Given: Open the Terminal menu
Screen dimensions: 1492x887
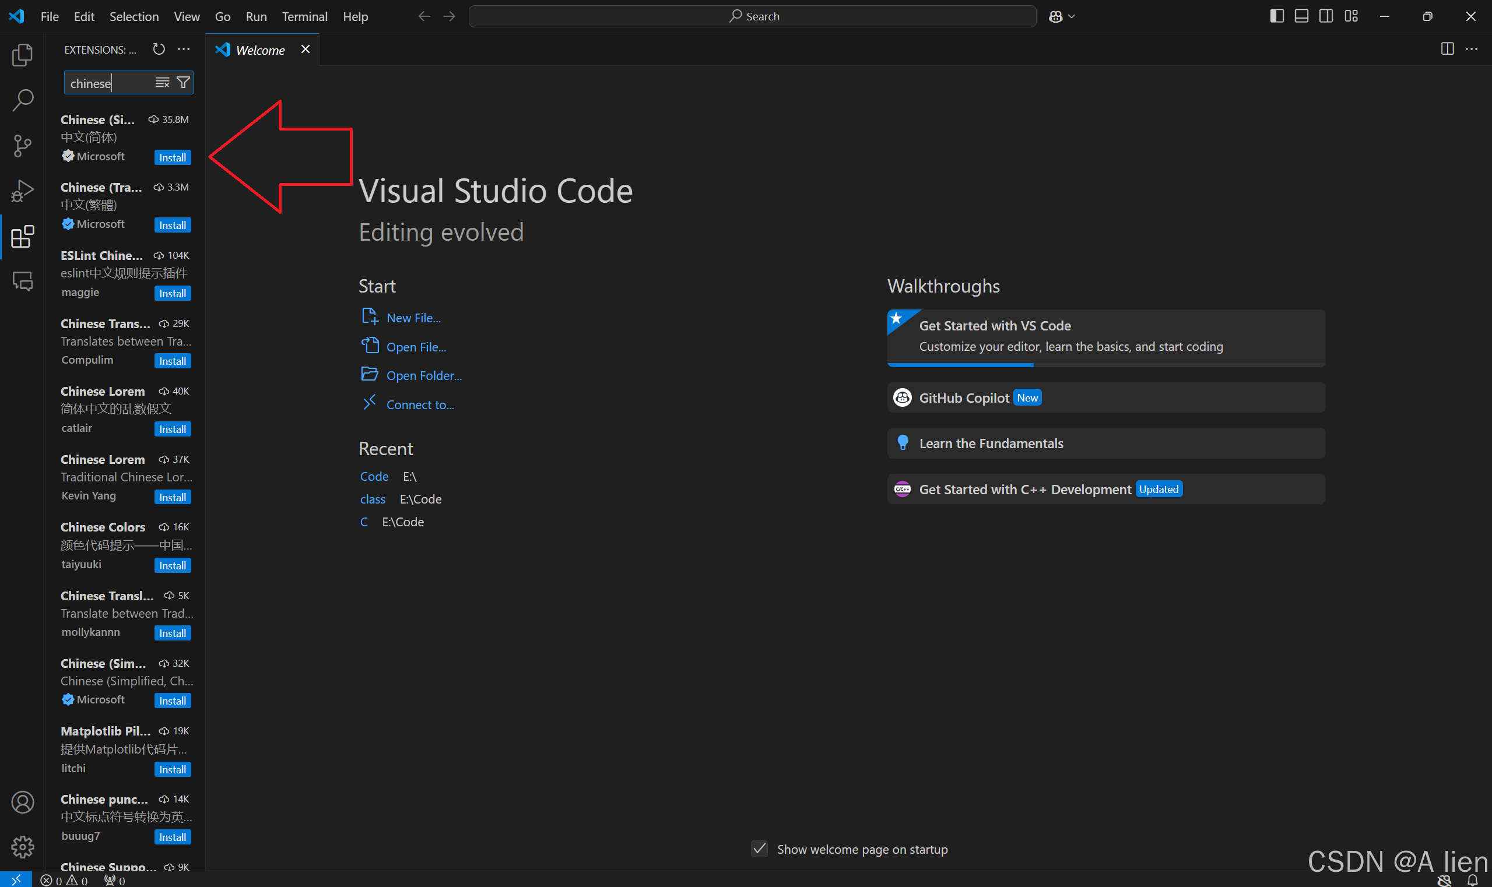Looking at the screenshot, I should pos(304,16).
